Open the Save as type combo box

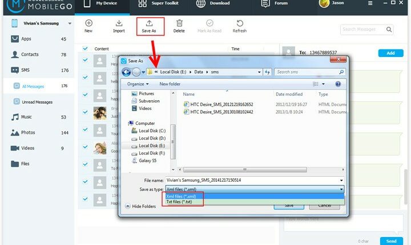click(x=255, y=189)
